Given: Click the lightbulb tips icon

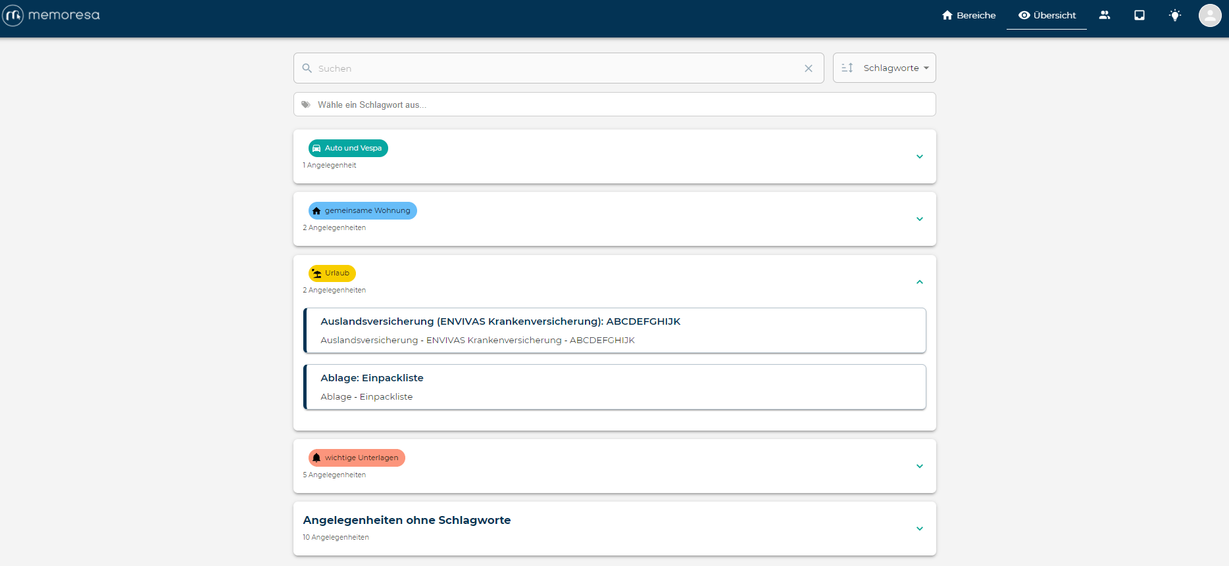Looking at the screenshot, I should (1174, 15).
